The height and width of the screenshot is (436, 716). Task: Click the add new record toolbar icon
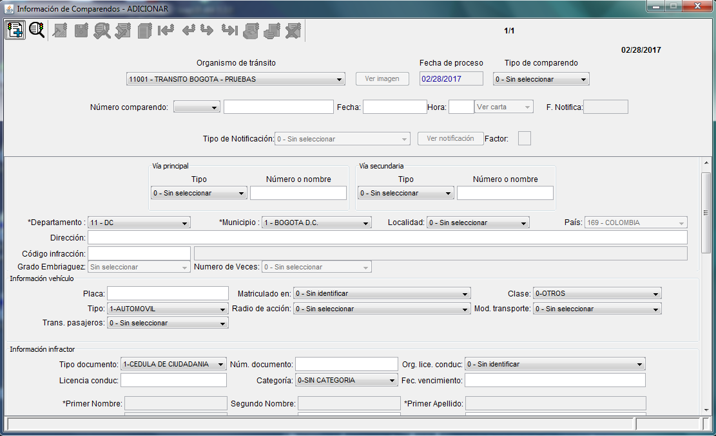15,30
